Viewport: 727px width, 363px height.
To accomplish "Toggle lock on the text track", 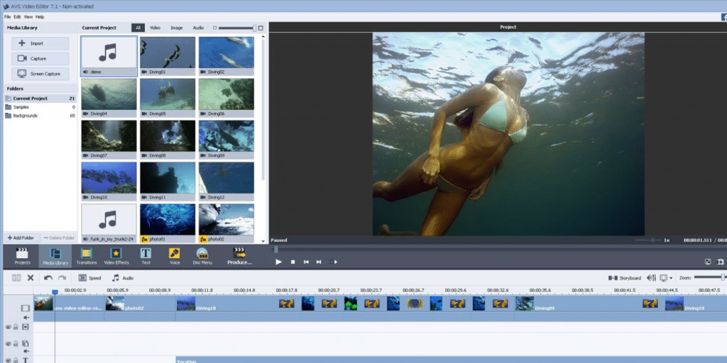I will [16, 360].
